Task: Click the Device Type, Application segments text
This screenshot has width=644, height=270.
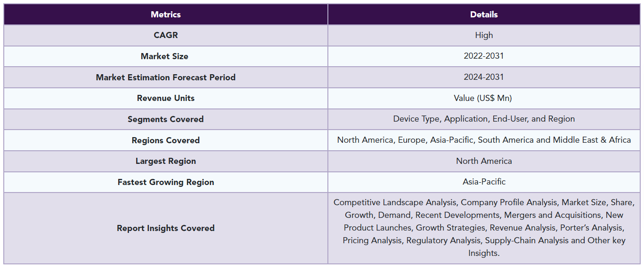Action: [x=484, y=119]
